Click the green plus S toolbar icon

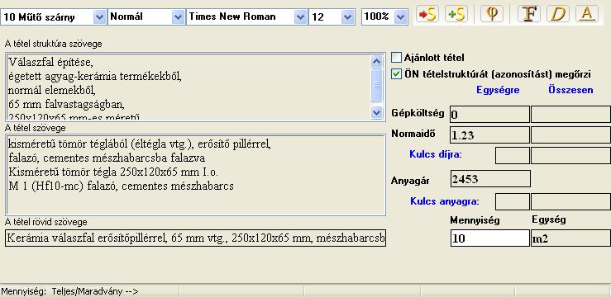(456, 14)
